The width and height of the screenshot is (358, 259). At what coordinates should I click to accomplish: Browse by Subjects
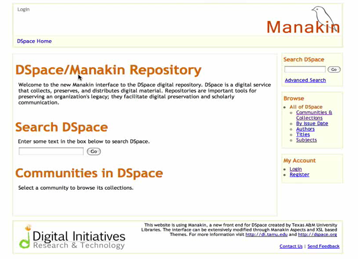pos(306,140)
